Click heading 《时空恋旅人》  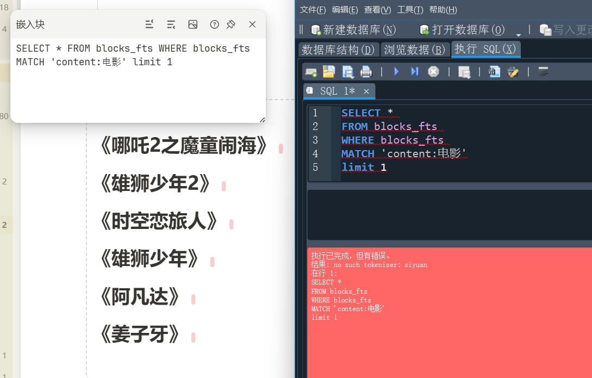159,221
